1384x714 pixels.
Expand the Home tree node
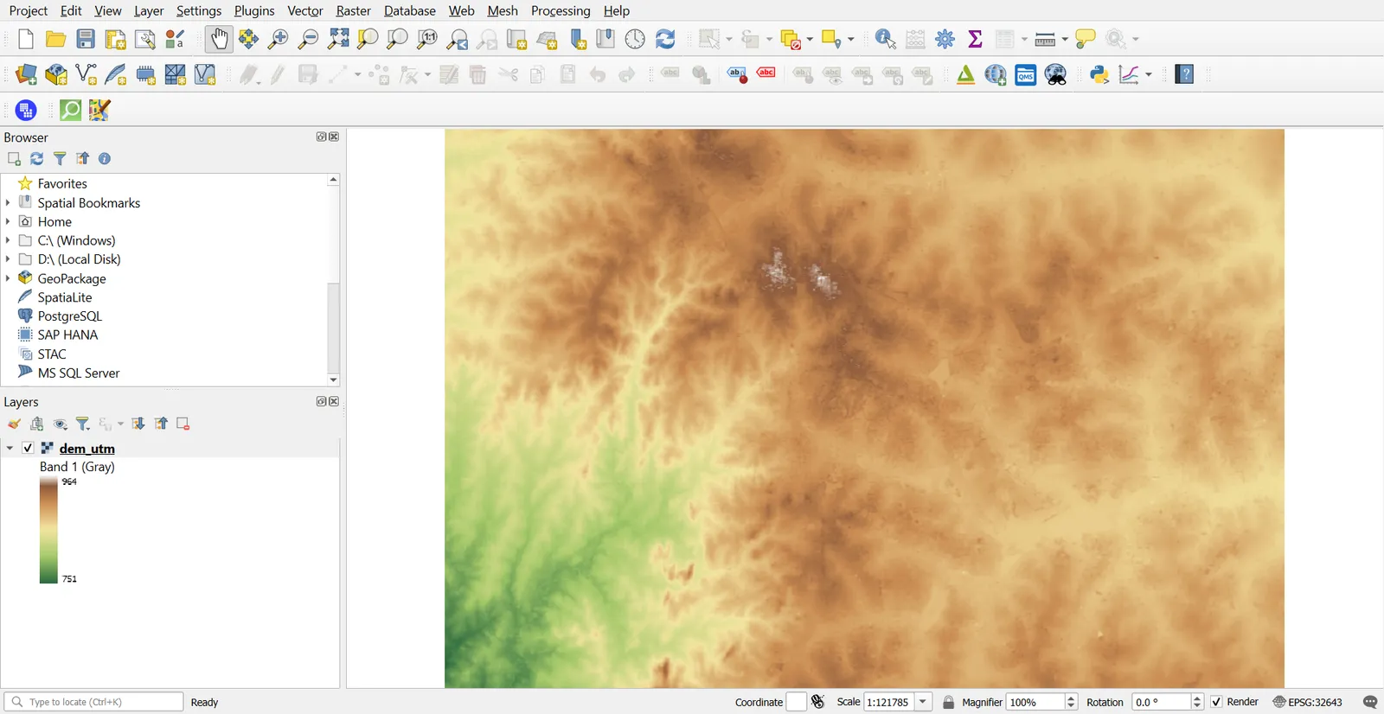pos(8,221)
